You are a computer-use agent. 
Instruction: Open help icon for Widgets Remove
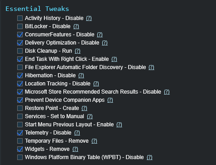tap(75, 149)
